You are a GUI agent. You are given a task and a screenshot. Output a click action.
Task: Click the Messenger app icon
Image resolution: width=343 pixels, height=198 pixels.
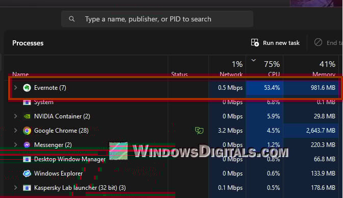coord(27,145)
